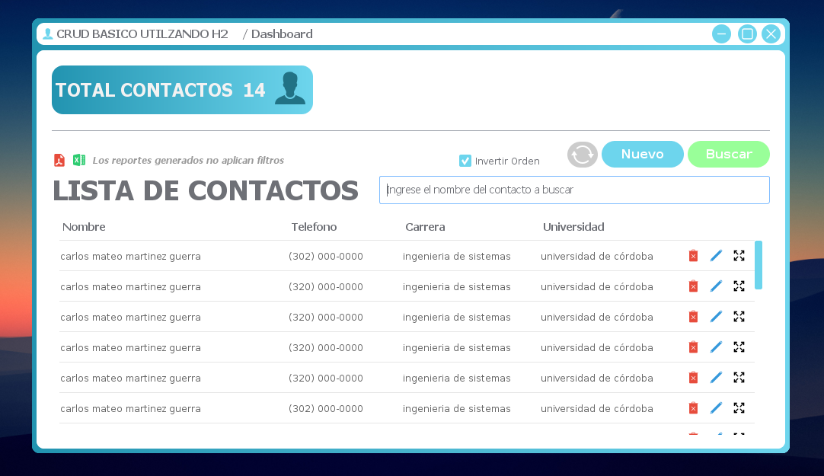824x476 pixels.
Task: Expand details of the second row contact
Action: point(739,286)
